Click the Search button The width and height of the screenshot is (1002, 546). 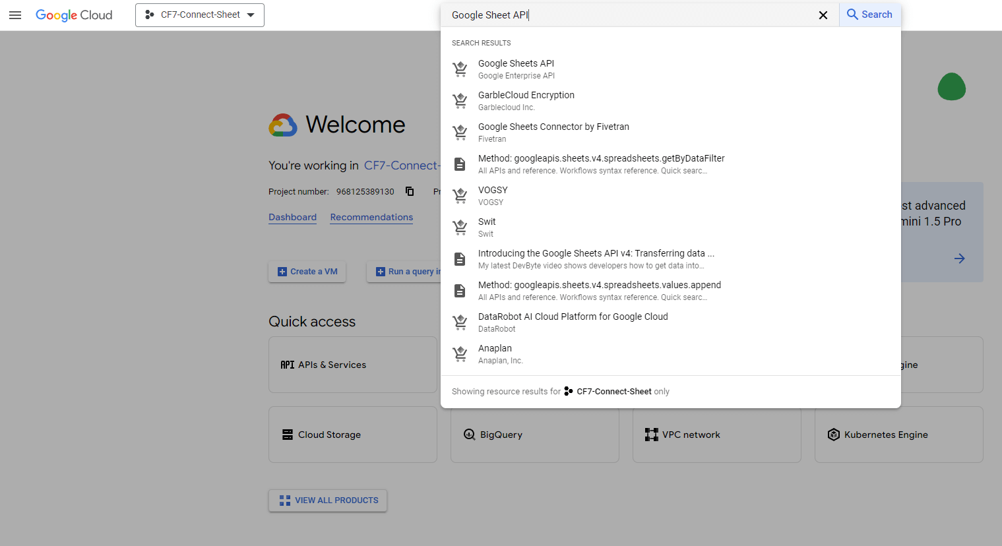tap(869, 15)
